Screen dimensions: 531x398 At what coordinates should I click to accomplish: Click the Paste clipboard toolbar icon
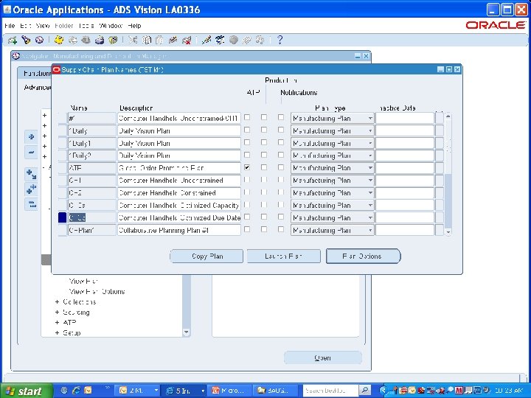(x=159, y=40)
